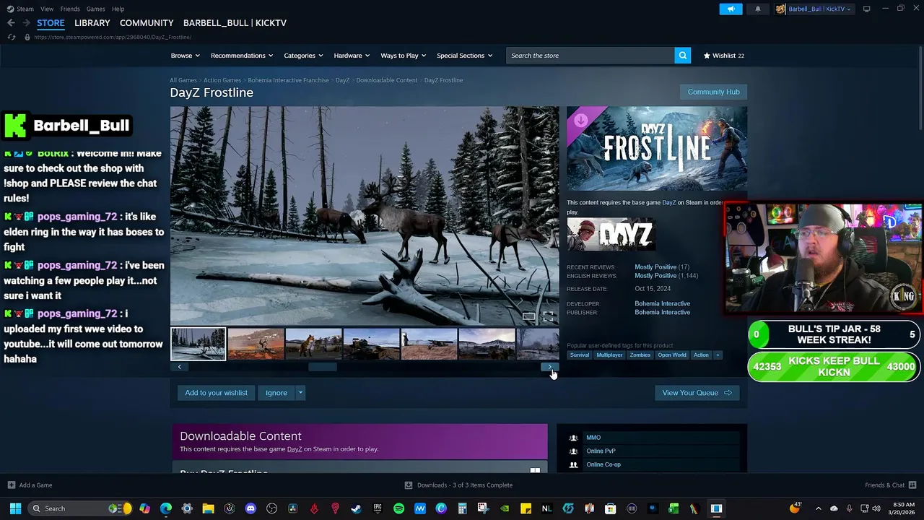
Task: Expand the Special Sections dropdown
Action: [x=464, y=56]
